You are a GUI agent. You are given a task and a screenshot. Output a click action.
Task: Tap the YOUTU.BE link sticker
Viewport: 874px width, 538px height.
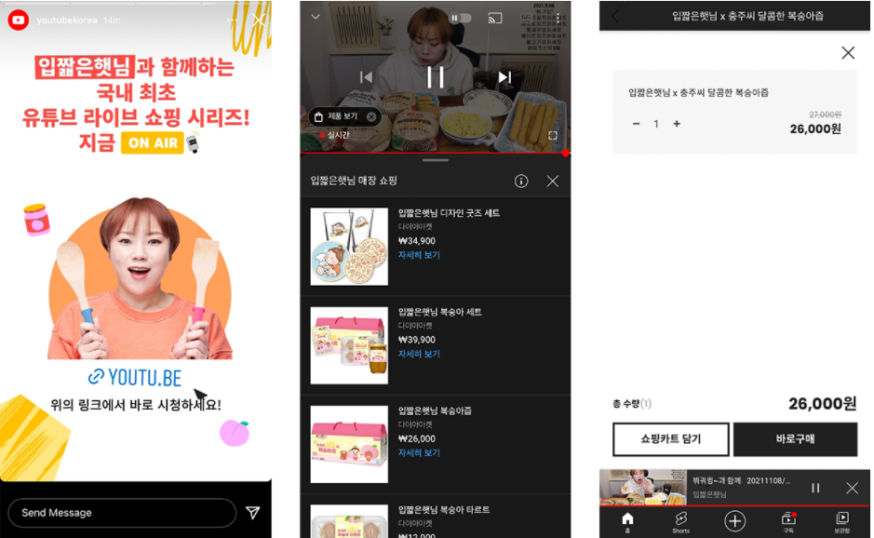click(135, 377)
